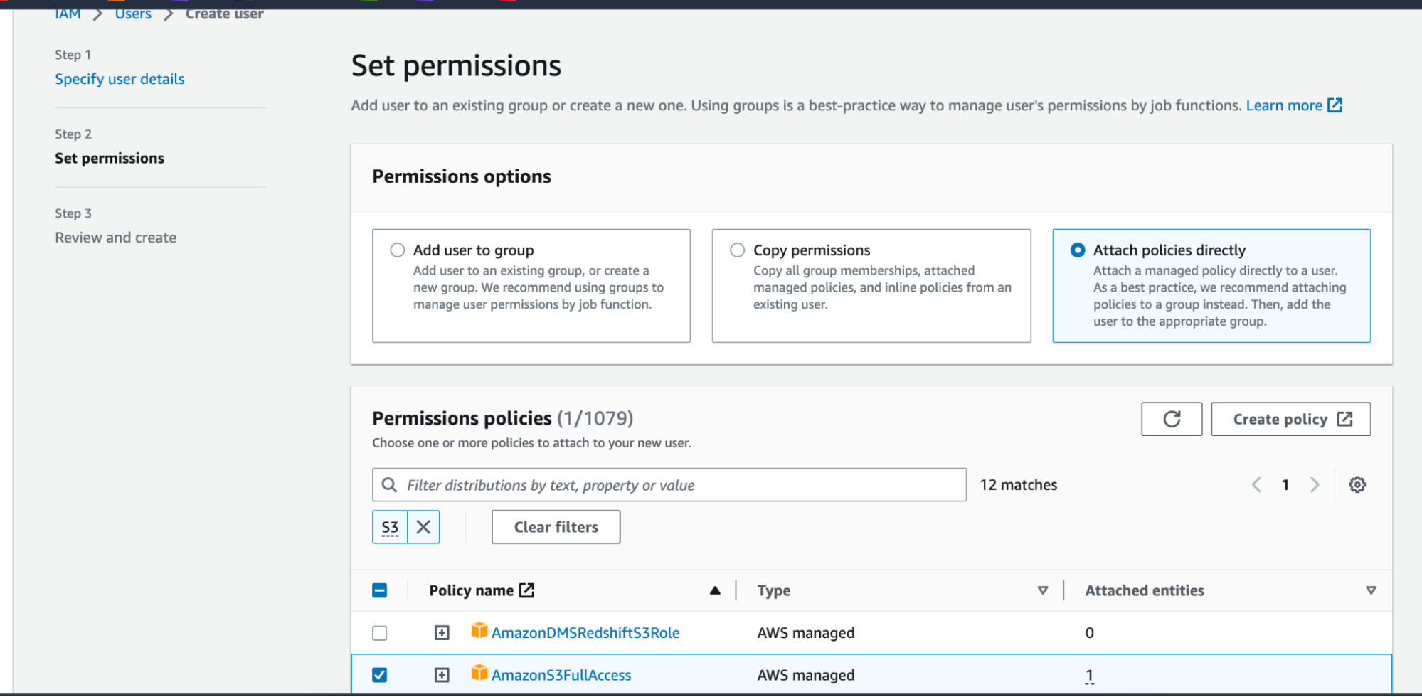
Task: Open table preferences gear icon
Action: pos(1357,485)
